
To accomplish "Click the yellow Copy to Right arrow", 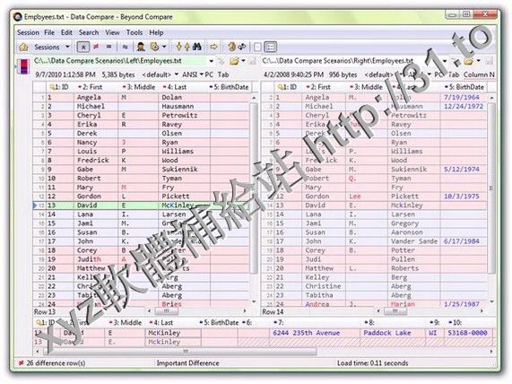I will 213,47.
